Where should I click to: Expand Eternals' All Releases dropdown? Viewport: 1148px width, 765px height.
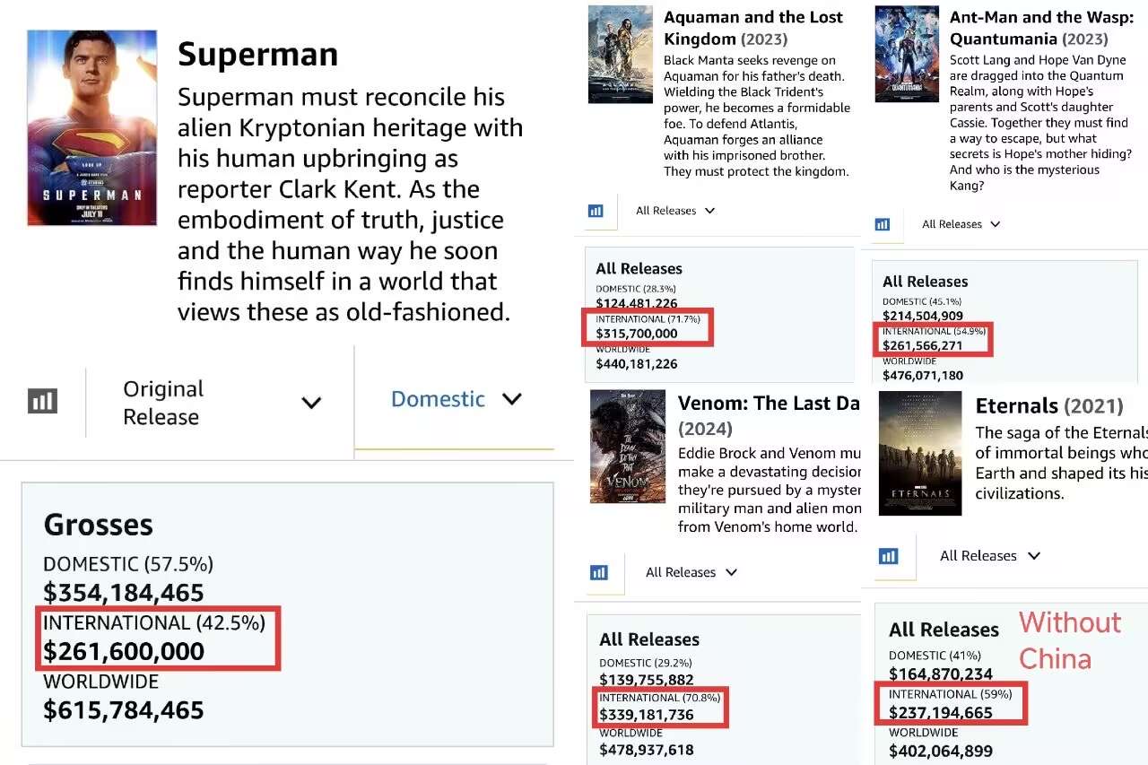point(990,556)
